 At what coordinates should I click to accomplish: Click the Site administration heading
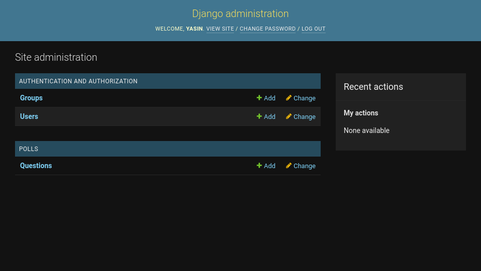56,57
